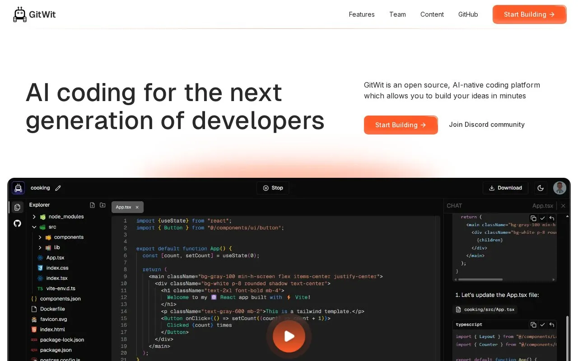This screenshot has width=578, height=361.
Task: Open the Team nav link
Action: click(x=397, y=14)
